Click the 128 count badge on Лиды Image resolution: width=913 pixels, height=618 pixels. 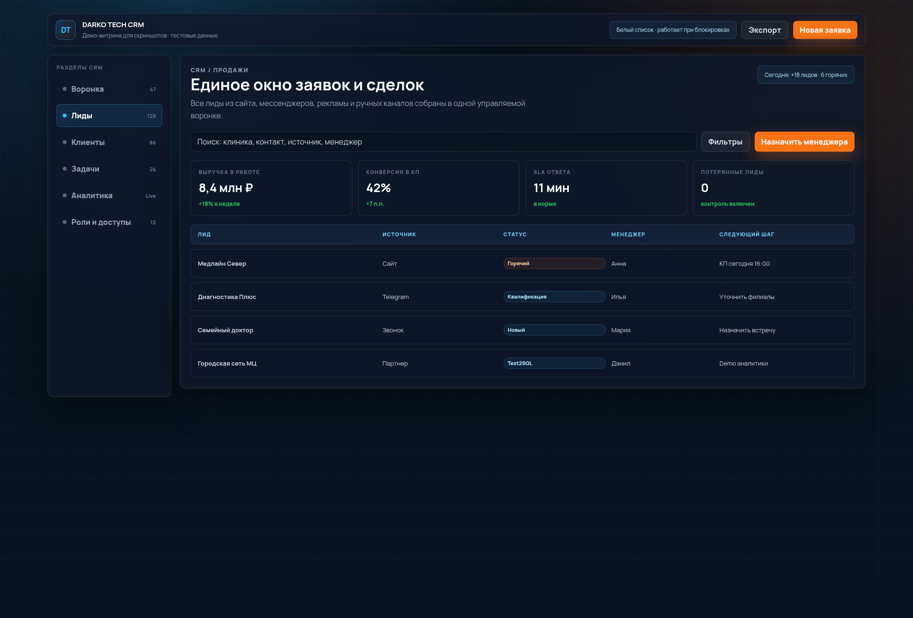coord(151,116)
